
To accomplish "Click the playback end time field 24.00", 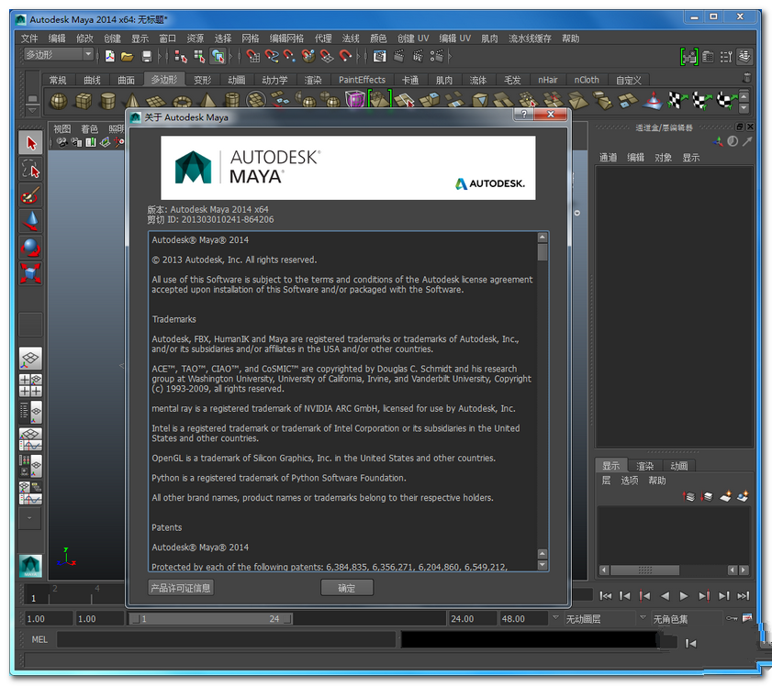I will pyautogui.click(x=472, y=619).
